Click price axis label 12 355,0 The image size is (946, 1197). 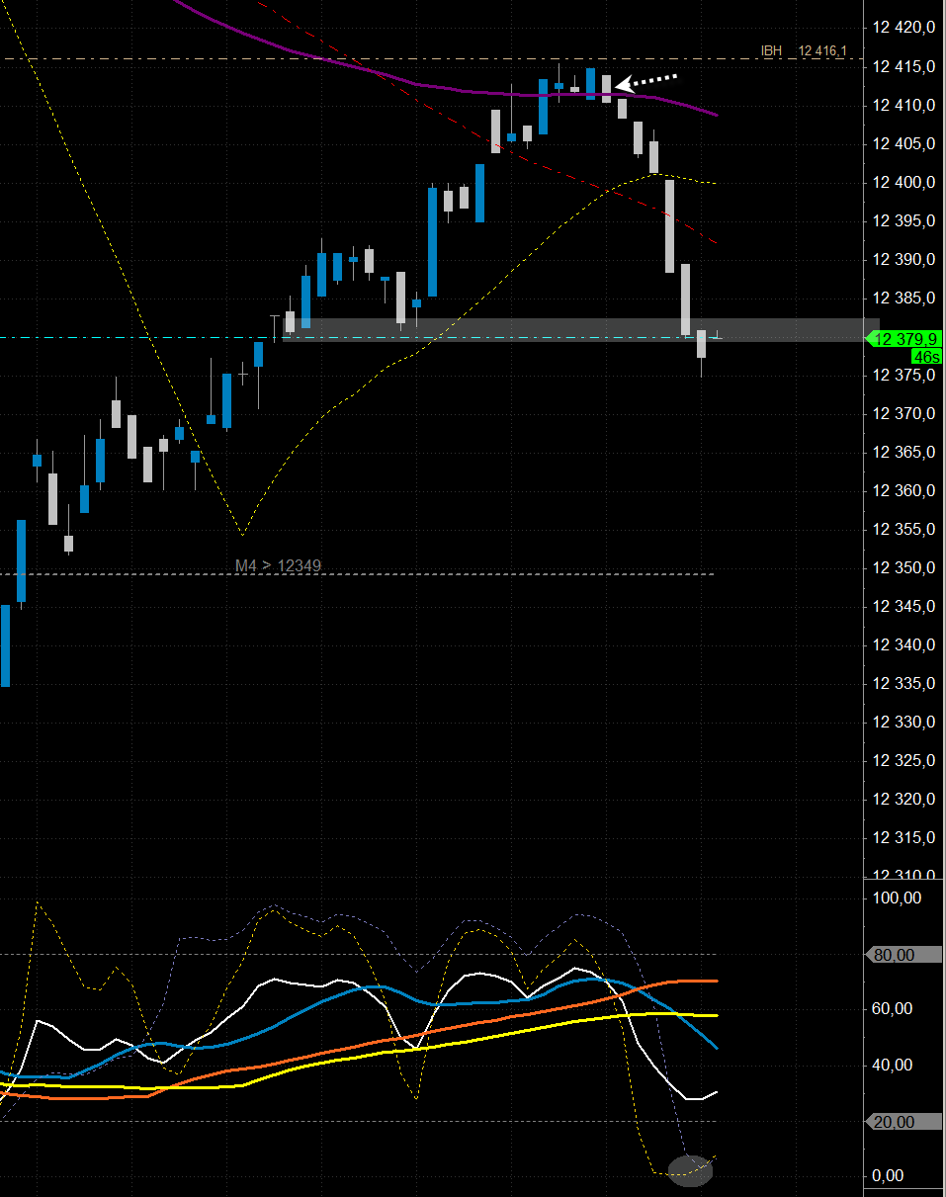coord(903,530)
